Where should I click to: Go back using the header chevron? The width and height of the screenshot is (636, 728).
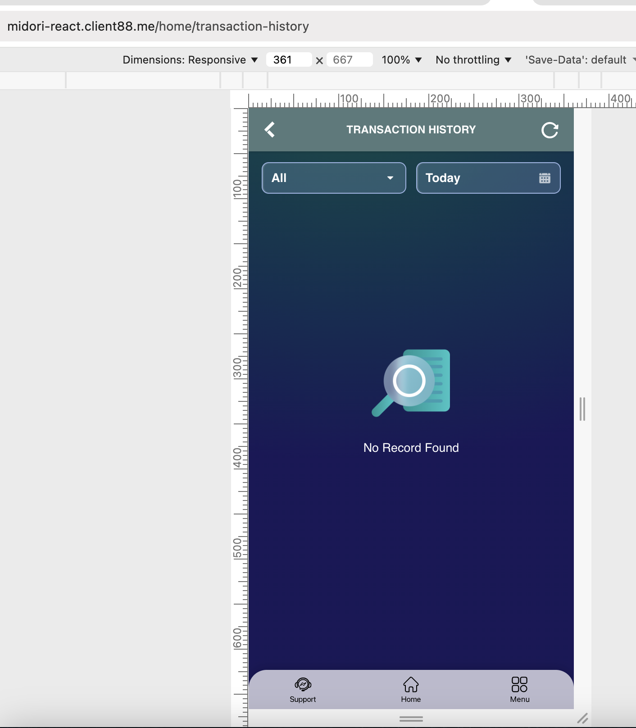[x=270, y=130]
